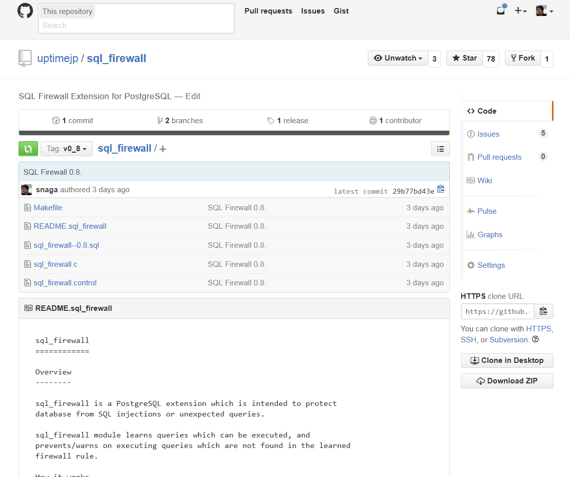The width and height of the screenshot is (570, 477).
Task: Open the SQL Firewall 0.8. commit title
Action: click(x=53, y=172)
